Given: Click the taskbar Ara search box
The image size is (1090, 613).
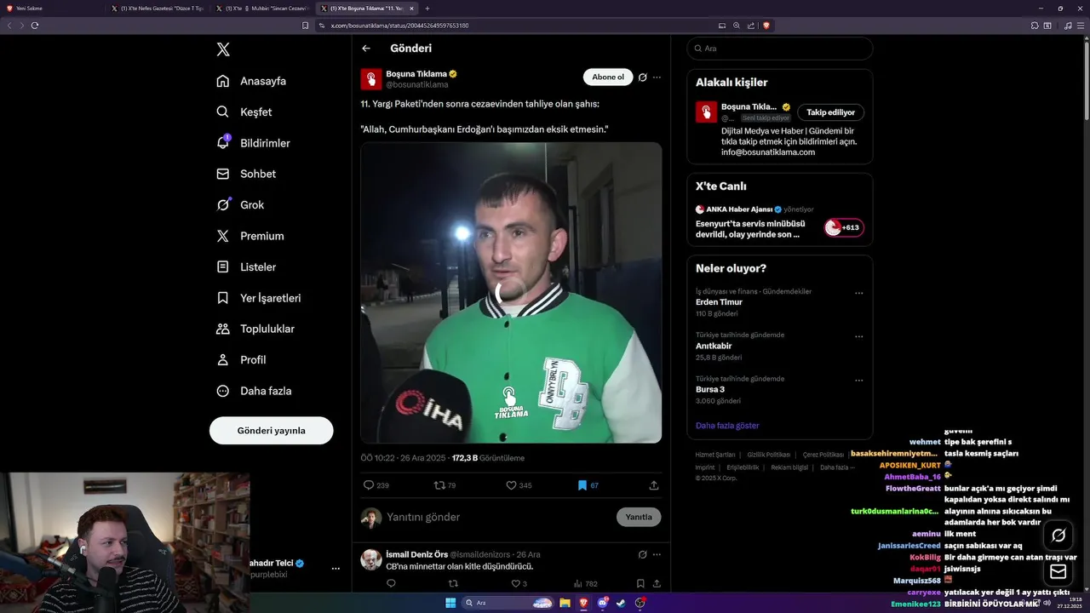Looking at the screenshot, I should (x=508, y=603).
